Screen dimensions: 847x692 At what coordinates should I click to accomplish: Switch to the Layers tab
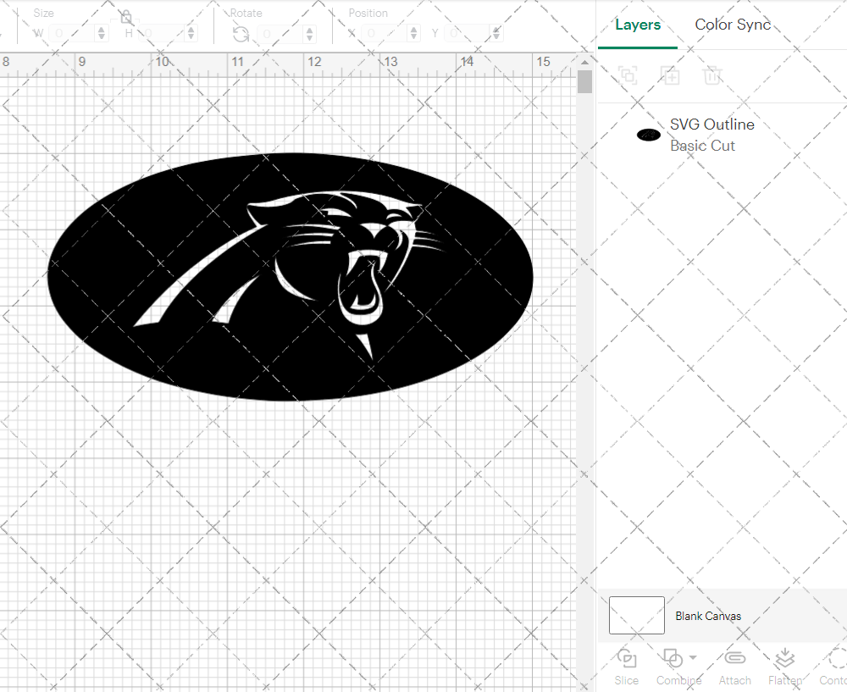tap(638, 25)
